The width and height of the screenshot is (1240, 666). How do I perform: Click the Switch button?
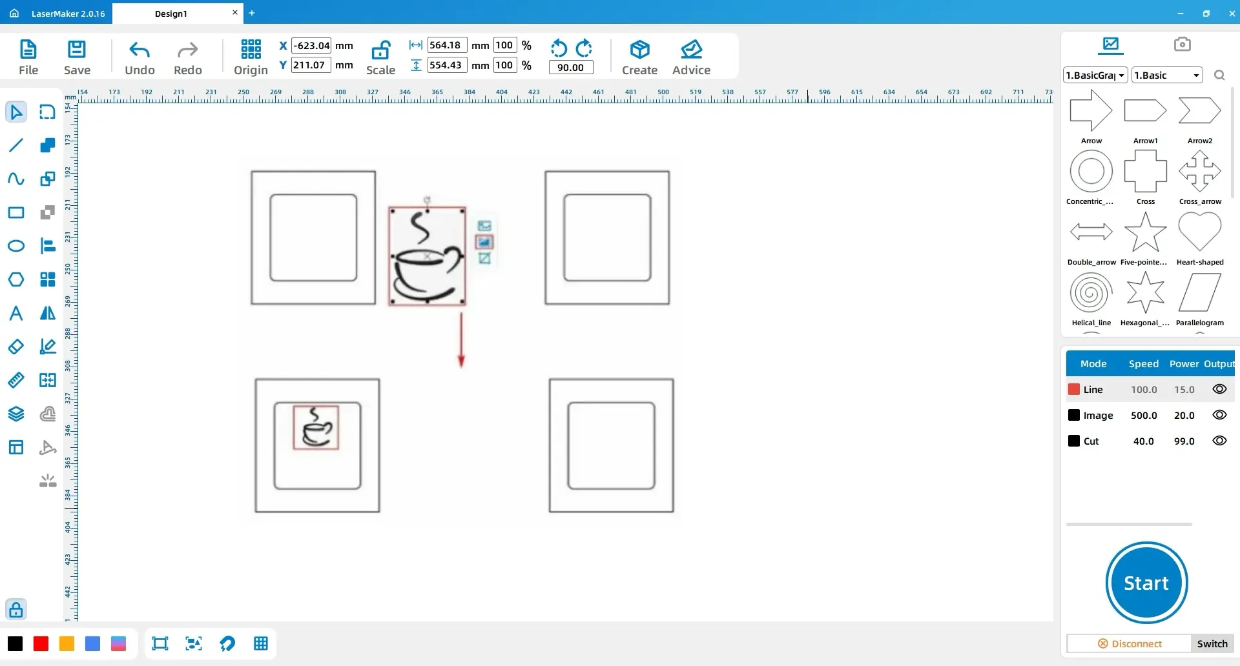1212,643
